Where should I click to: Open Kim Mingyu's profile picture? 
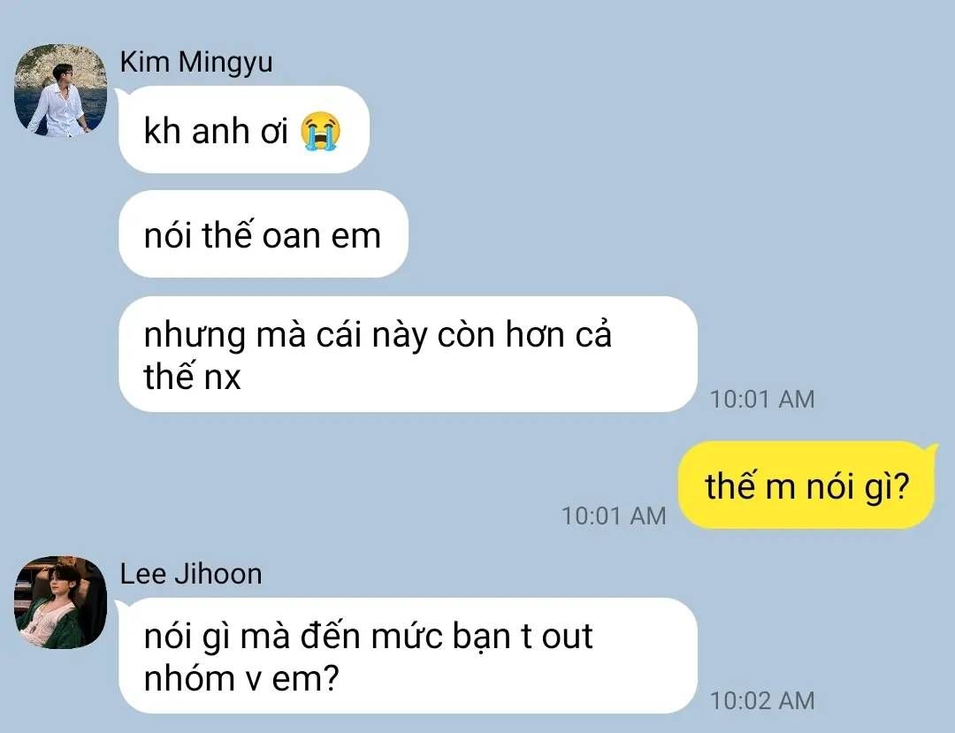tap(60, 90)
